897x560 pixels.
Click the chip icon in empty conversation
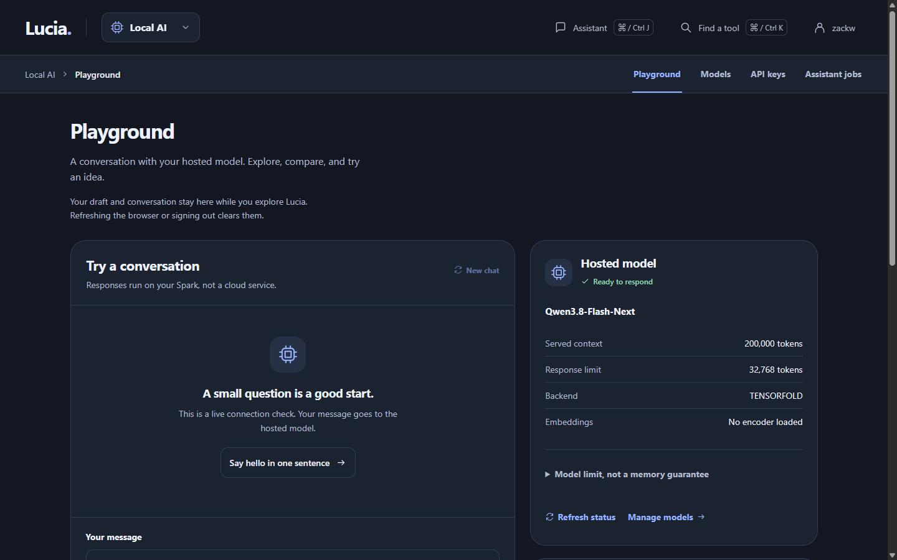[288, 355]
